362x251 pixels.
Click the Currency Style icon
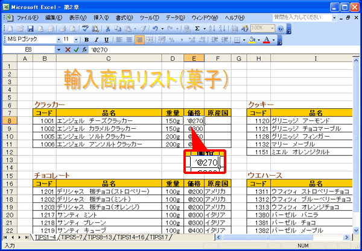tap(162, 40)
